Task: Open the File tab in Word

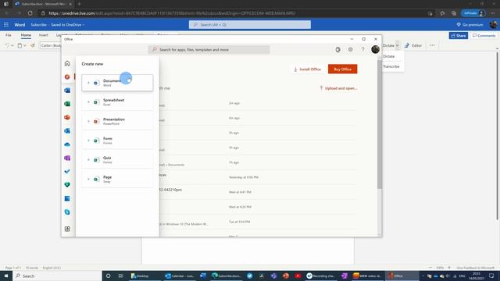Action: (x=9, y=35)
